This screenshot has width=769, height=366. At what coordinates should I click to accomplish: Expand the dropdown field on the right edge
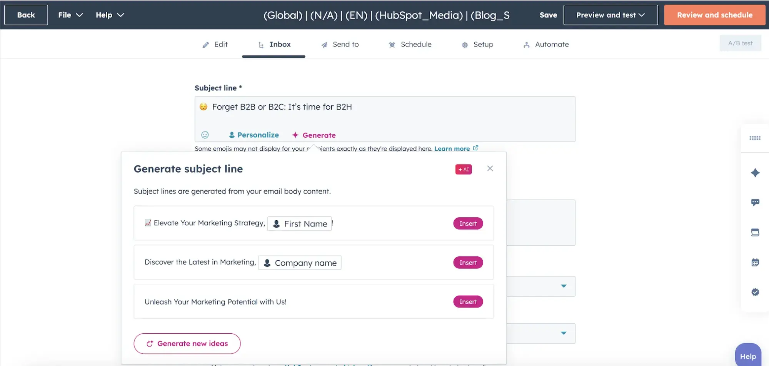564,286
